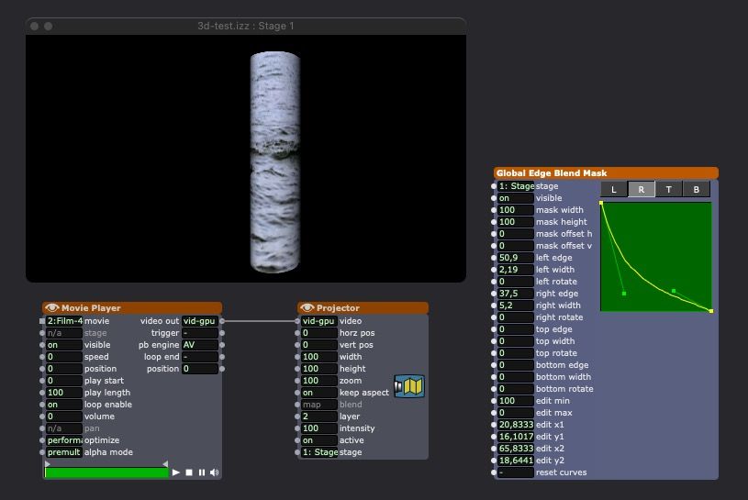The height and width of the screenshot is (500, 748).
Task: Pause the Movie Player playback
Action: [201, 472]
